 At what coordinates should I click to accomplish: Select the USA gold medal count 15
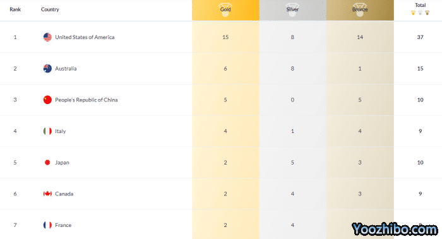click(225, 37)
